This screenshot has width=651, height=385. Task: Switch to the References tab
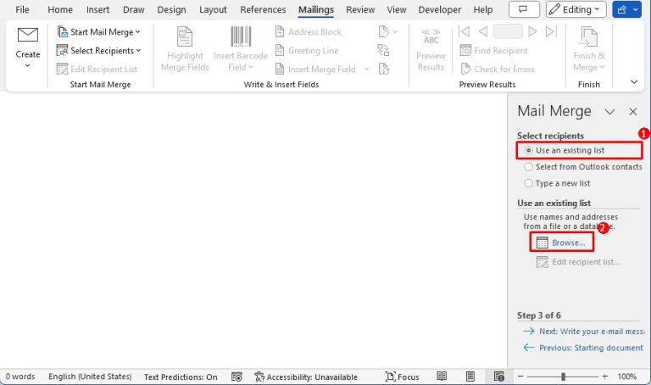click(x=263, y=9)
